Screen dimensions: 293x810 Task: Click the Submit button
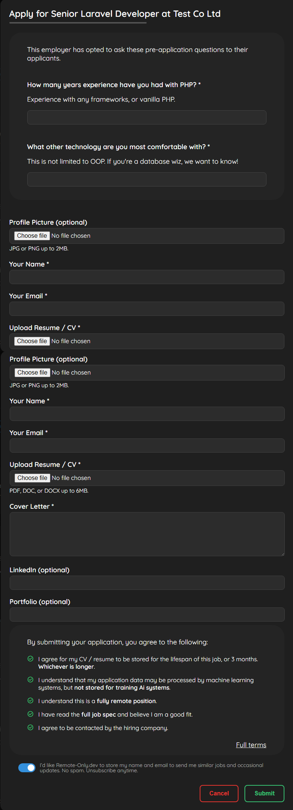(264, 793)
